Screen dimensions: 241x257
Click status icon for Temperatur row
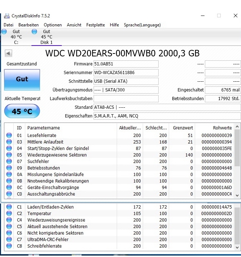pyautogui.click(x=9, y=213)
